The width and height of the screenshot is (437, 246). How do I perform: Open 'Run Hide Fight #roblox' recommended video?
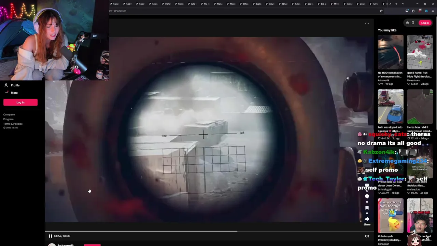pyautogui.click(x=420, y=52)
